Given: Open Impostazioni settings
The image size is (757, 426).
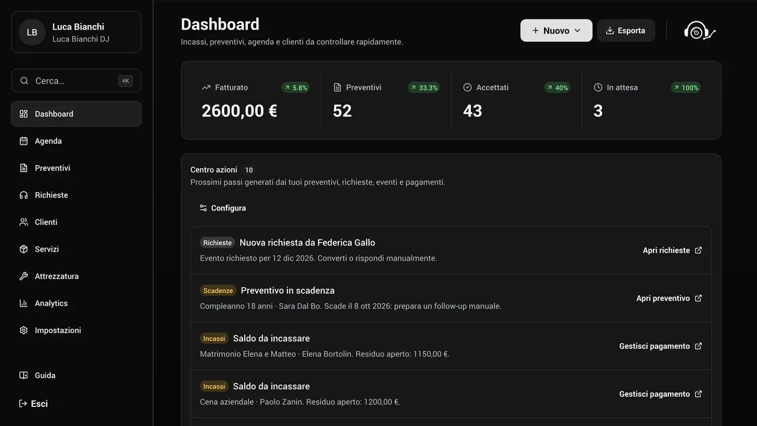Looking at the screenshot, I should coord(76,330).
